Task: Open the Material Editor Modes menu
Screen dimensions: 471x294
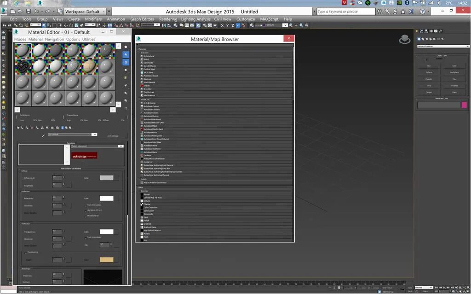Action: [20, 39]
